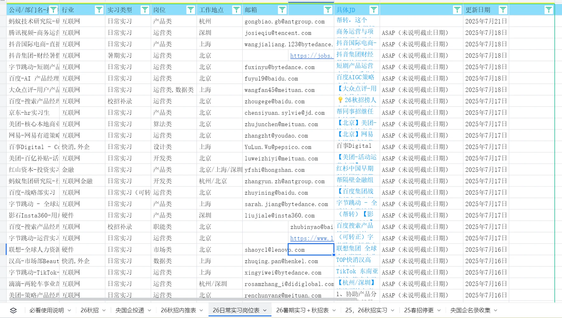
Task: Open 红杉中国早期 JD link
Action: click(x=355, y=168)
